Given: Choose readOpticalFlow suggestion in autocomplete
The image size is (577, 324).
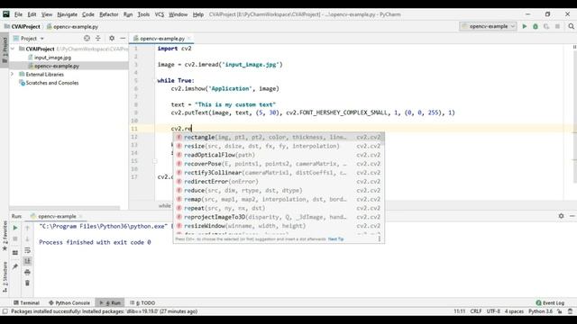Looking at the screenshot, I should point(279,155).
